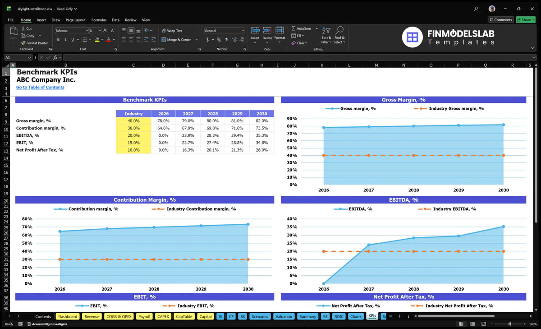Open the COGS & OPEX sheet tab
541x329 pixels.
(119, 316)
